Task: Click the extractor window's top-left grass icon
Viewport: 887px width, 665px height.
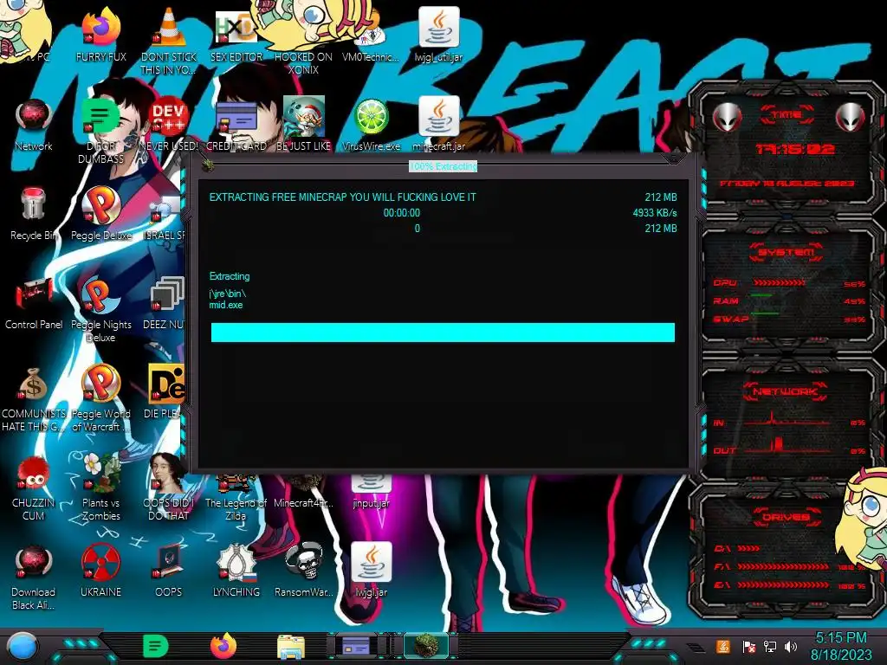Action: pyautogui.click(x=208, y=165)
